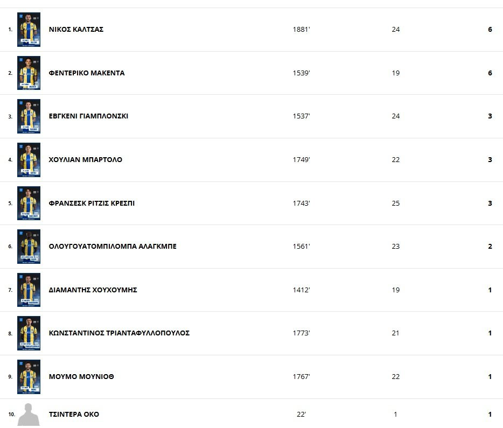Click the ΦΕΝΤΕΡΙΚΟ ΜΑΚΕΝΤΑ name
Screen dimensions: 503x428
click(x=86, y=73)
